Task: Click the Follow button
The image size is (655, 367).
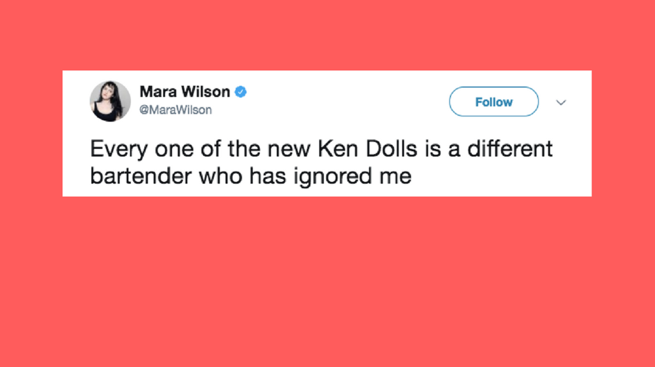Action: coord(494,102)
